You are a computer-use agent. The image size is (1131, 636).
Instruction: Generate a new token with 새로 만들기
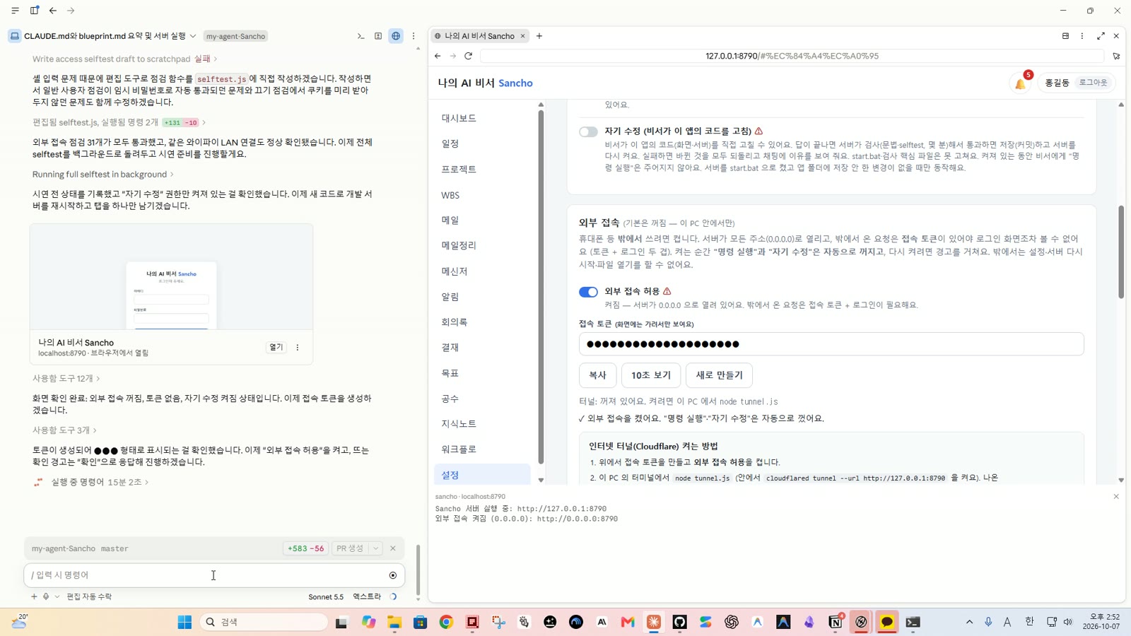(719, 375)
